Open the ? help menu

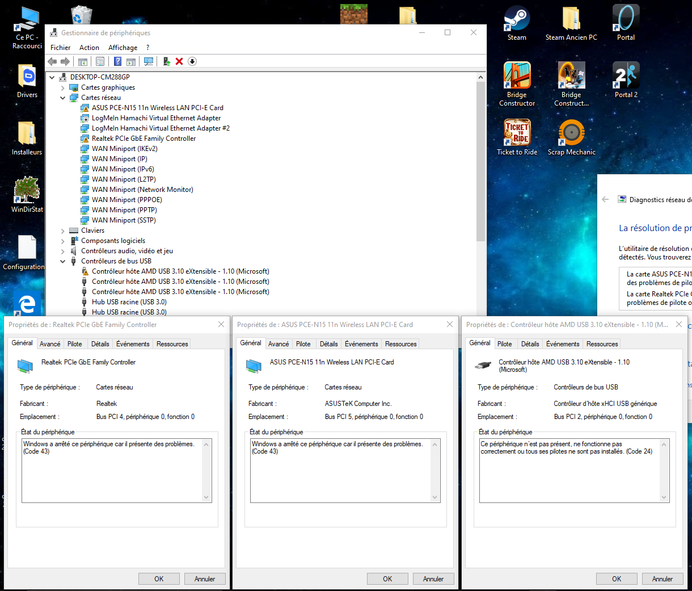click(147, 48)
